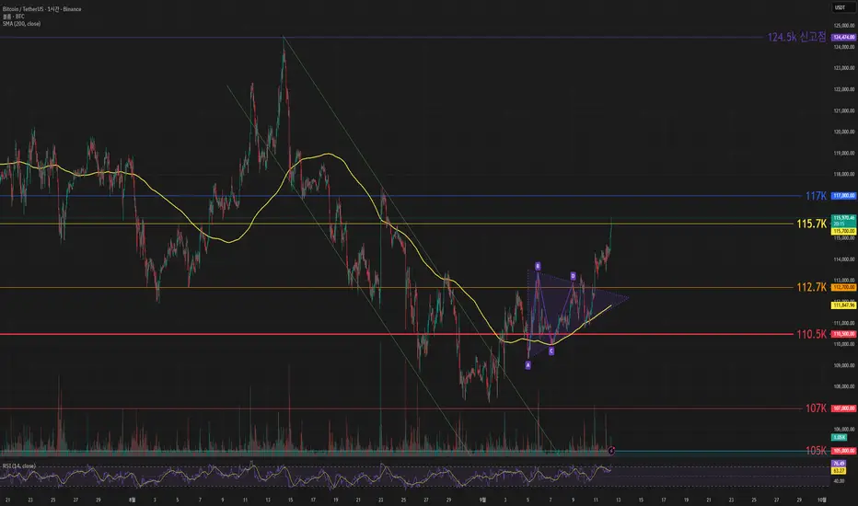The image size is (858, 506).
Task: Select pattern point marker C
Action: pyautogui.click(x=551, y=351)
